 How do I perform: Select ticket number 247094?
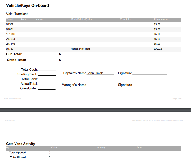tap(11, 39)
